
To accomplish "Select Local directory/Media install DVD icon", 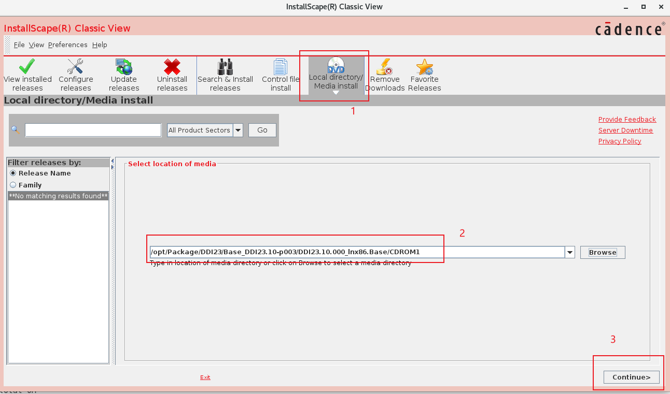I will coord(336,65).
